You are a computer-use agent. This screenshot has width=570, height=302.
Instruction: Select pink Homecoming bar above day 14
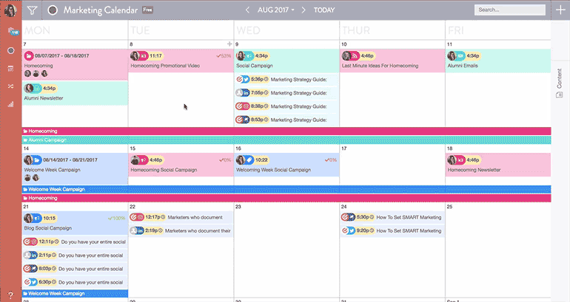click(286, 131)
